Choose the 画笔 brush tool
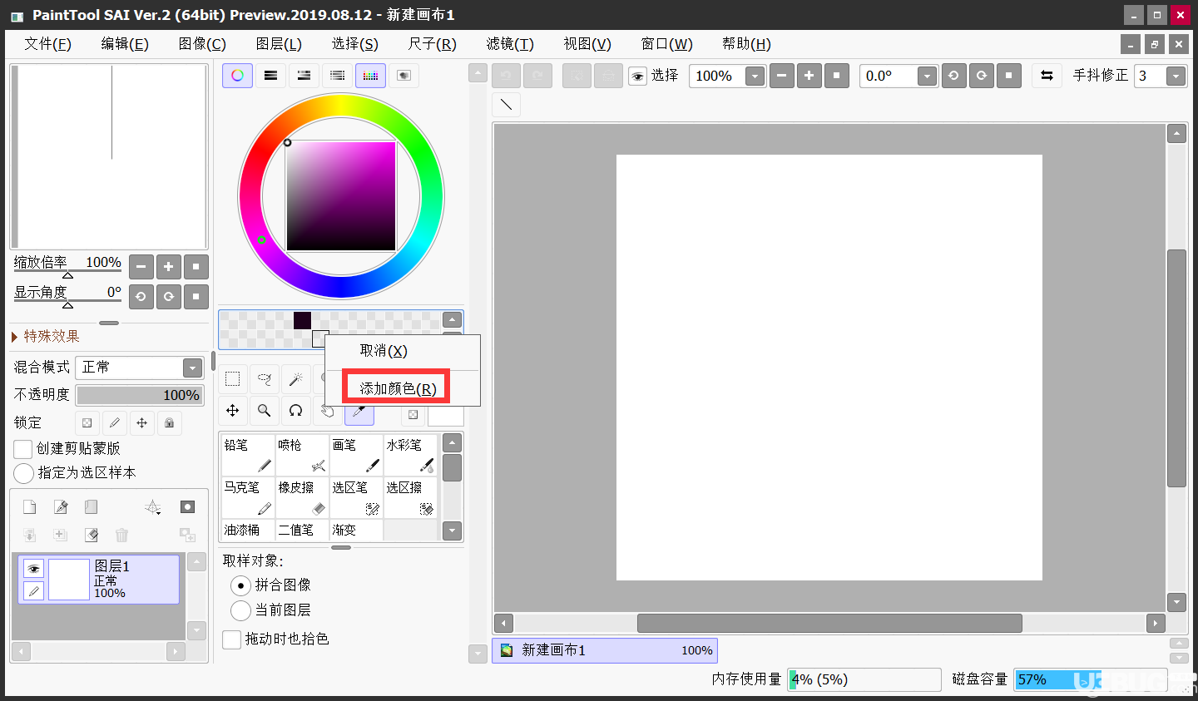 tap(356, 455)
